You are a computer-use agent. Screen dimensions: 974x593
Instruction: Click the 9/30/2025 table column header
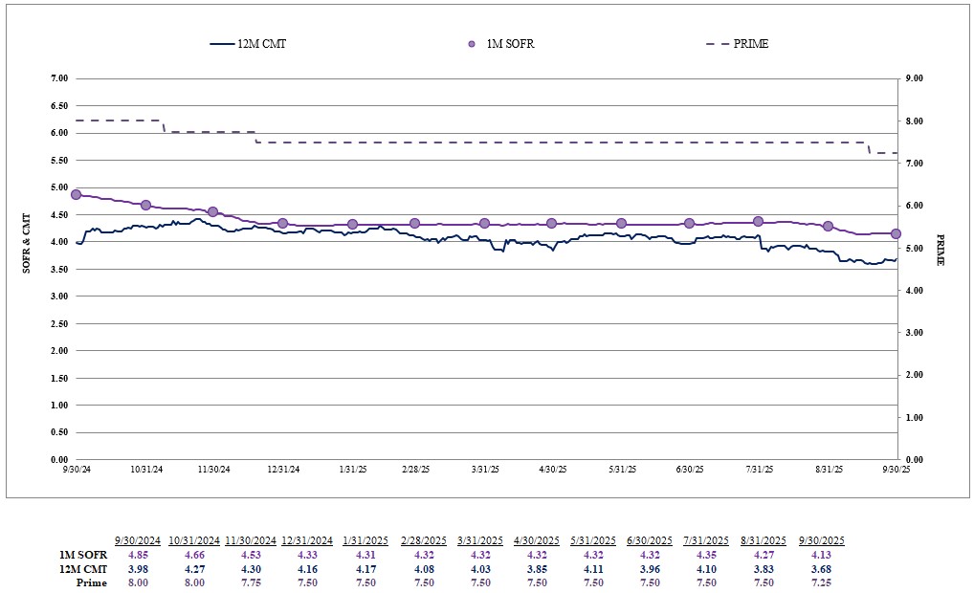[818, 540]
